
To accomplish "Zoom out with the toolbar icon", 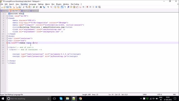I will point(51,7).
